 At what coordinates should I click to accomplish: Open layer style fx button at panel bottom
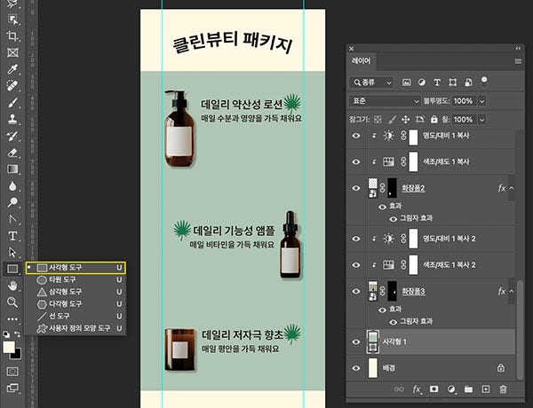[x=417, y=389]
